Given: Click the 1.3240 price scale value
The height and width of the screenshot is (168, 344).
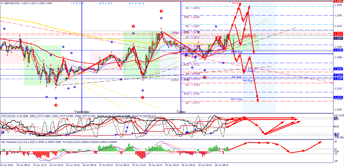Looking at the screenshot, I should 339,16.
